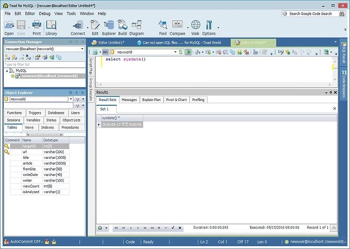Image resolution: width=350 pixels, height=249 pixels.
Task: Click the Connect plug icon
Action: point(78,28)
